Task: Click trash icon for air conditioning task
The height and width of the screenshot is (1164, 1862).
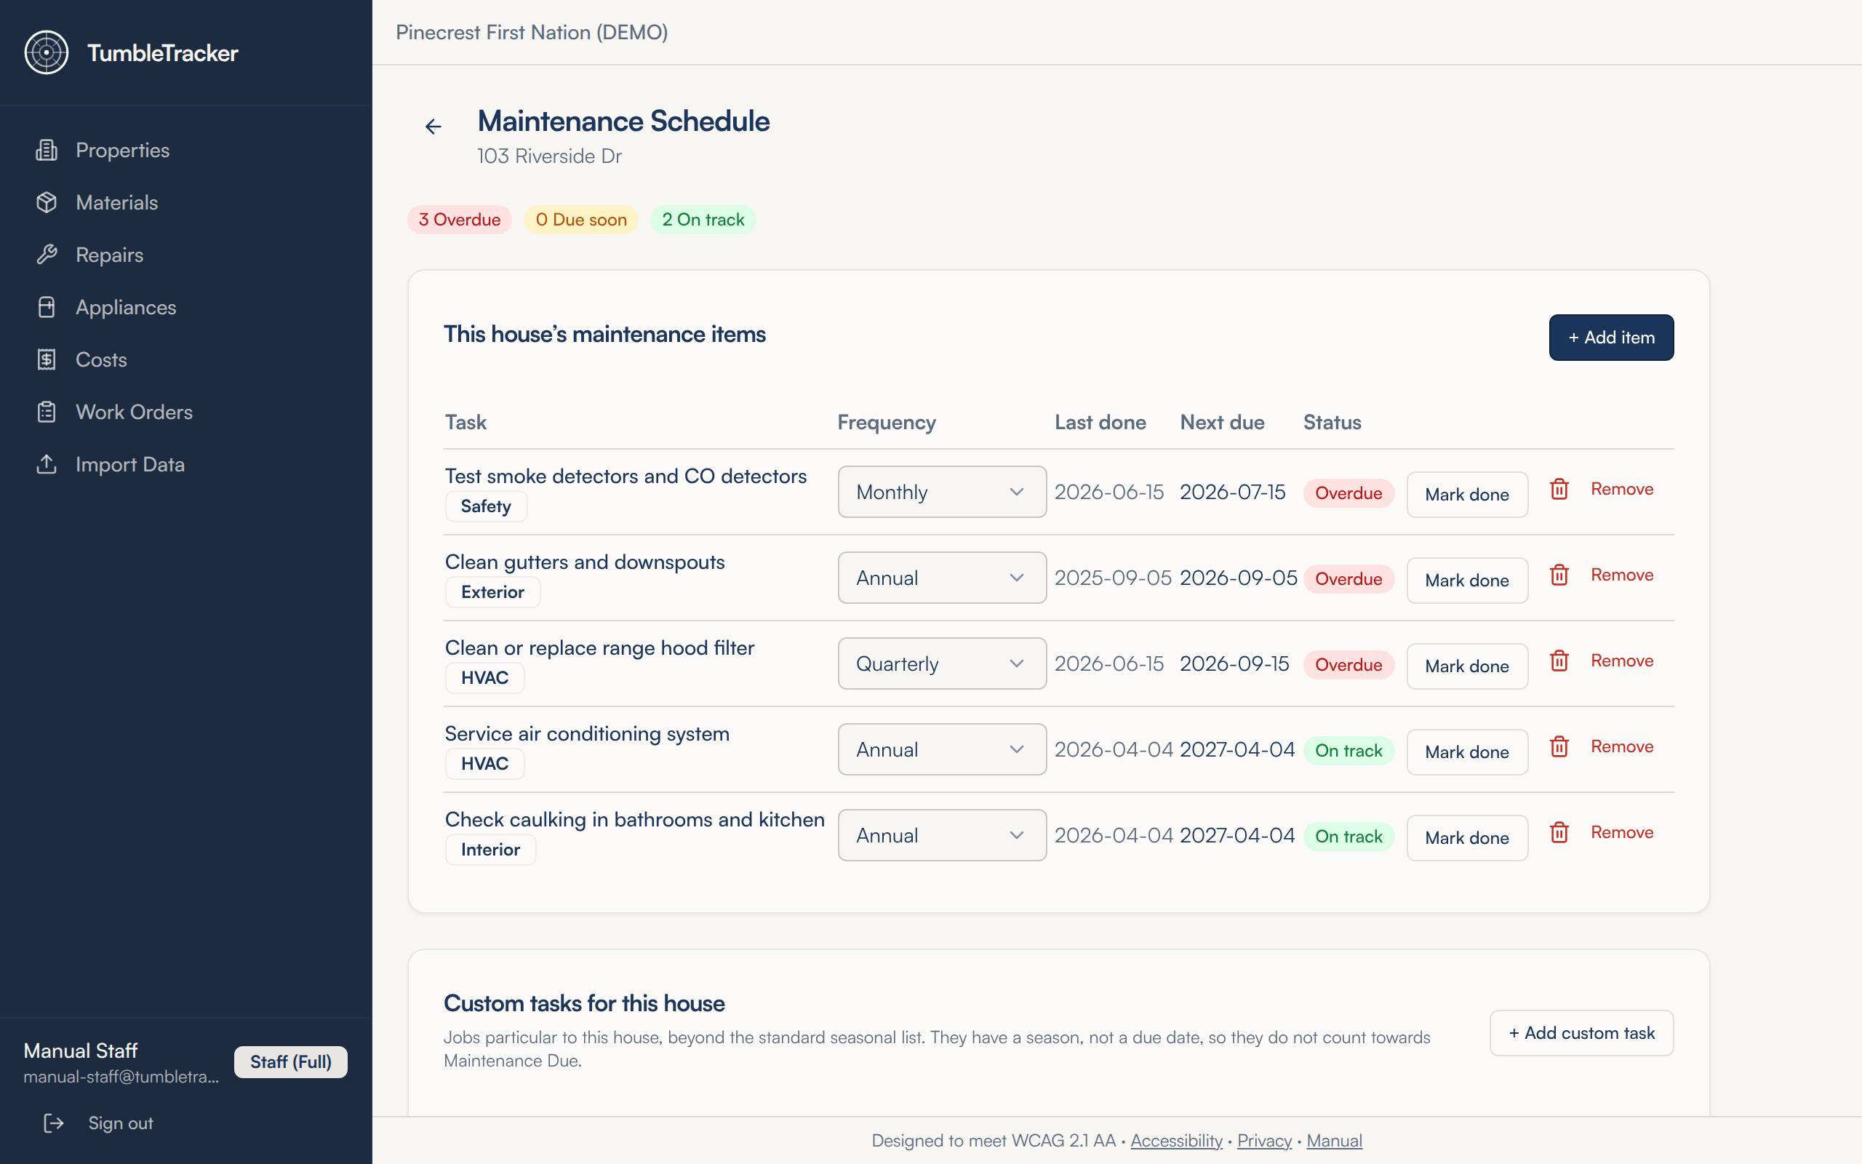Action: (x=1559, y=746)
